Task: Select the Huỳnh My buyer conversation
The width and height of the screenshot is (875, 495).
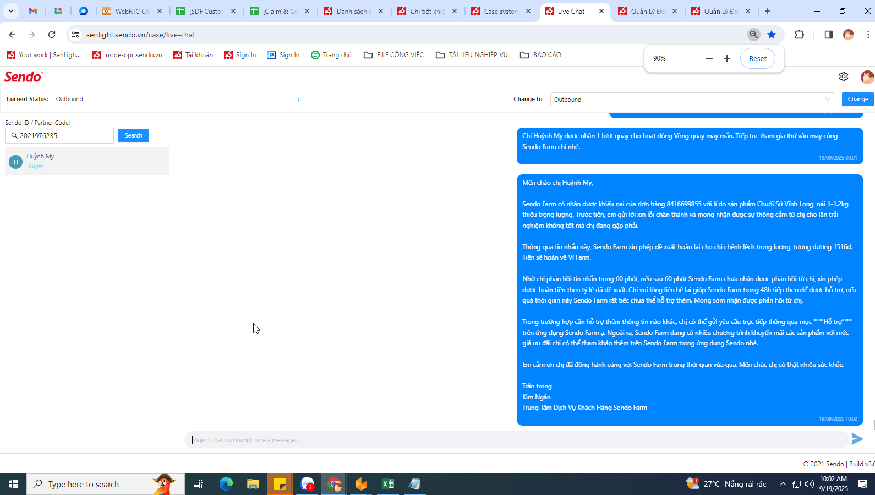Action: [x=87, y=161]
